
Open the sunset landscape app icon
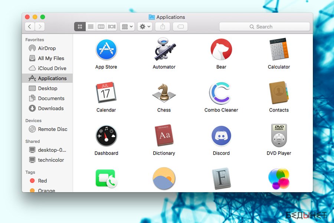click(164, 178)
